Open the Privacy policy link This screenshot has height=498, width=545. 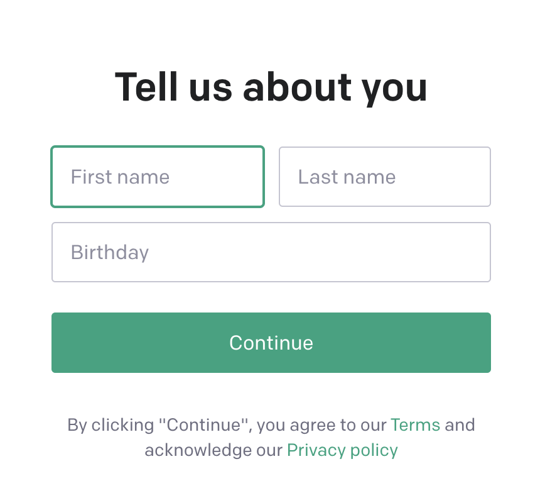(x=342, y=450)
